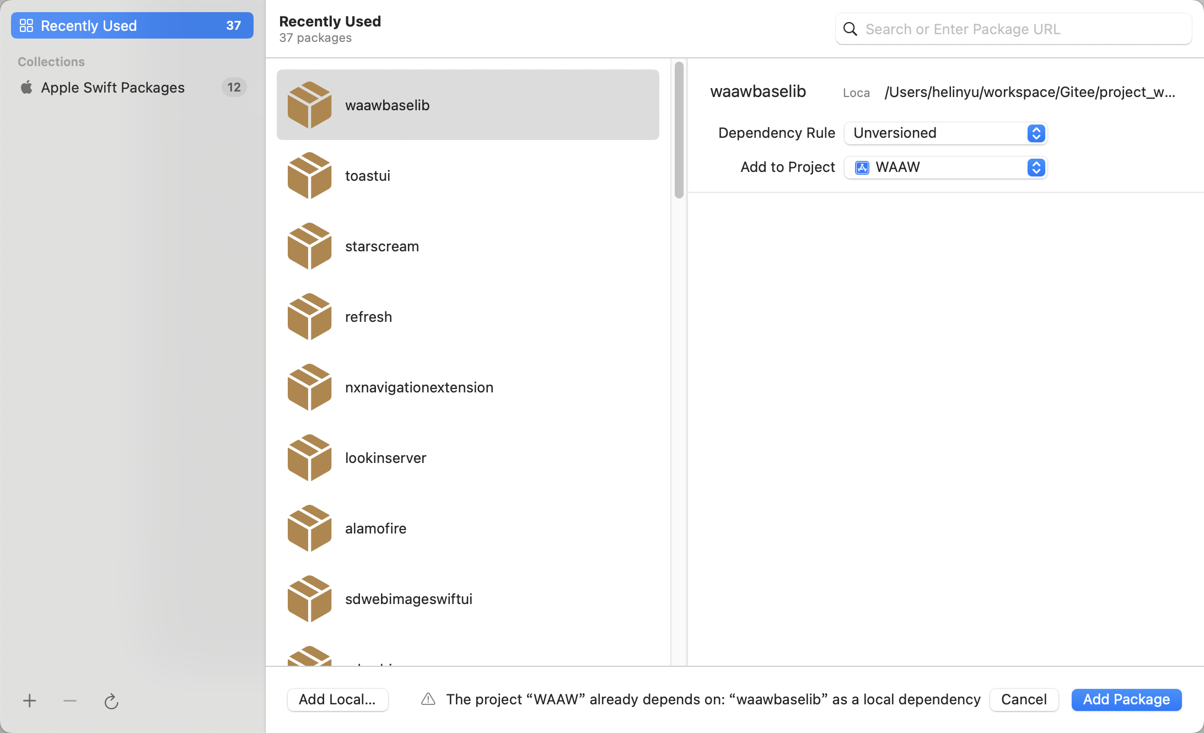Click the plus icon to add a collection
This screenshot has width=1204, height=733.
coord(30,700)
